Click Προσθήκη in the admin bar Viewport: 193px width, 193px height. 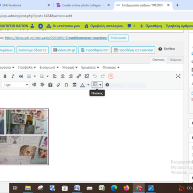(x=151, y=26)
